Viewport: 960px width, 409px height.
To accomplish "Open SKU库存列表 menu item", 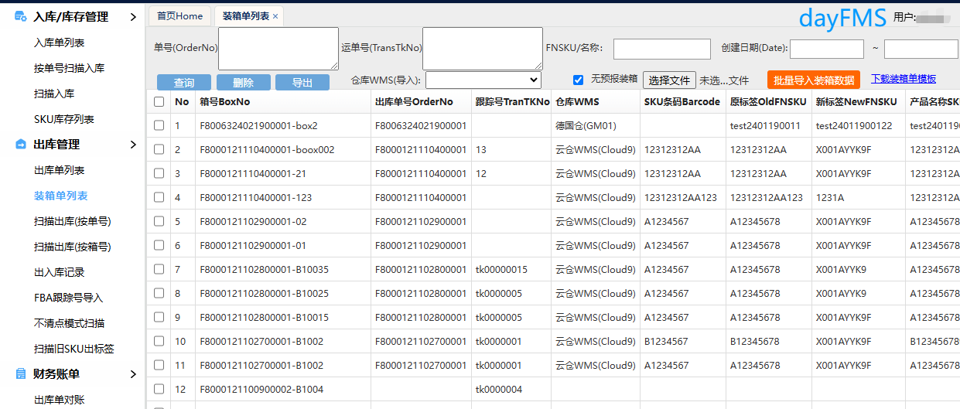I will (63, 119).
